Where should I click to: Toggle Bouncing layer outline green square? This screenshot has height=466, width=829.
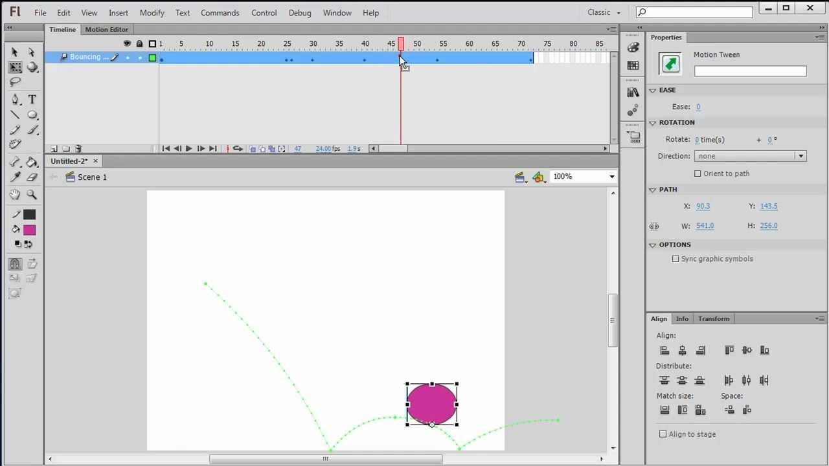coord(152,58)
